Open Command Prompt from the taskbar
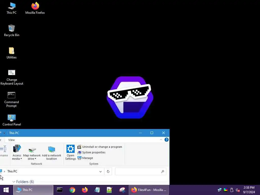This screenshot has height=195, width=260. coord(60,190)
